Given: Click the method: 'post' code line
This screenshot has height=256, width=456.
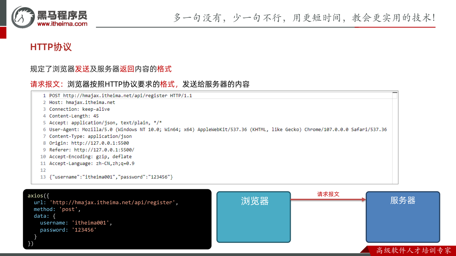Looking at the screenshot, I should [57, 209].
